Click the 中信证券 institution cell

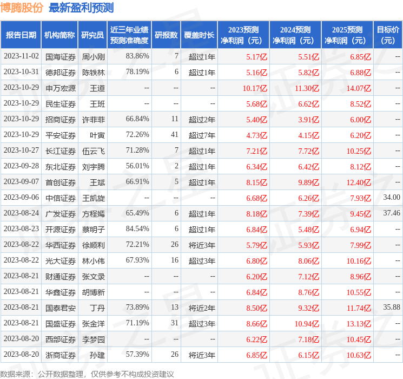(61, 198)
